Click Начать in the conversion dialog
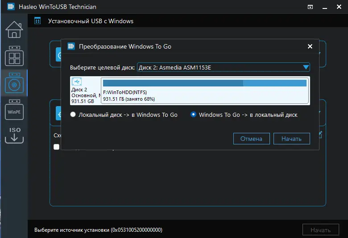Viewport: 348px width, 238px height. coord(292,139)
